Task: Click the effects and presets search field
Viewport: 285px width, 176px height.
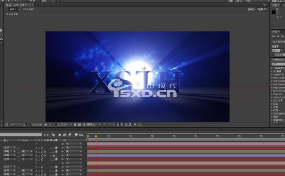Action: [x=278, y=64]
